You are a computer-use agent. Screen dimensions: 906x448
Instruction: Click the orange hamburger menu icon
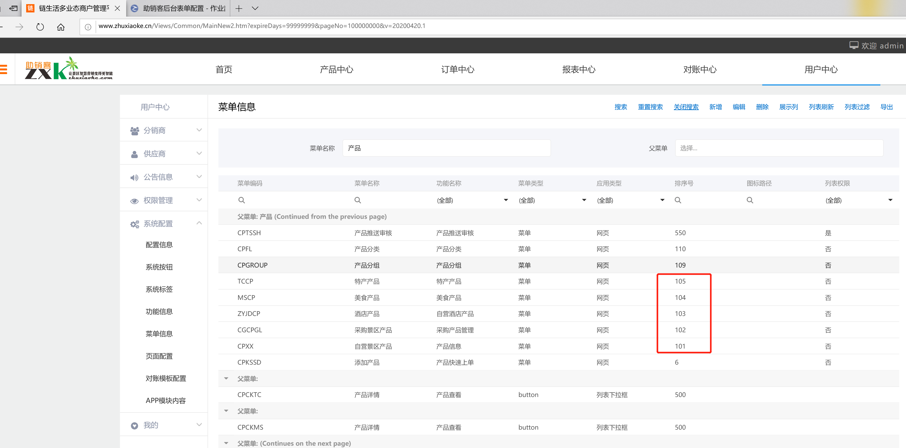click(4, 69)
